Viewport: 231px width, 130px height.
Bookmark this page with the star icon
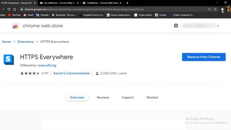[215, 9]
